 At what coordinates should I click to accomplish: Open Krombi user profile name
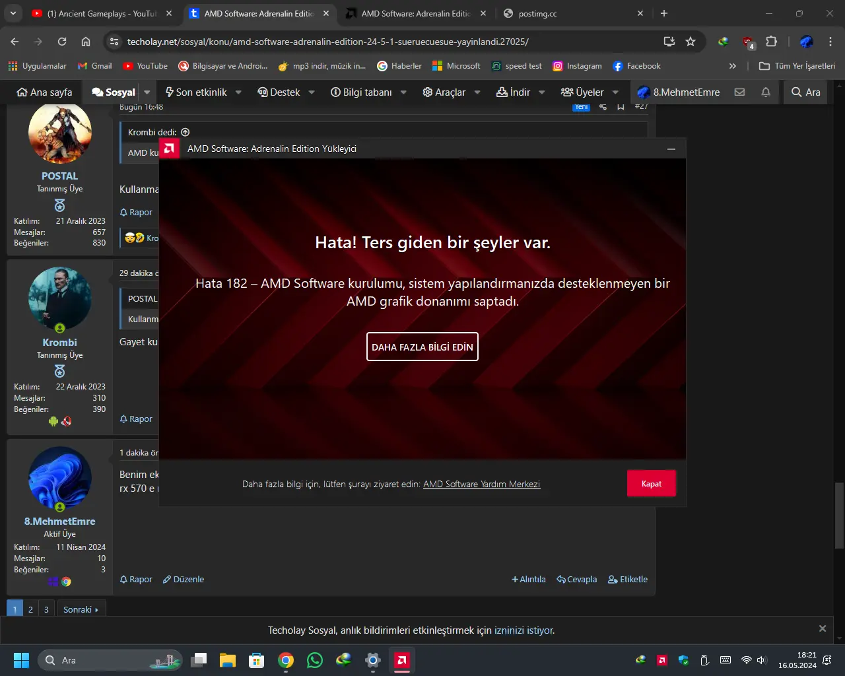tap(59, 342)
